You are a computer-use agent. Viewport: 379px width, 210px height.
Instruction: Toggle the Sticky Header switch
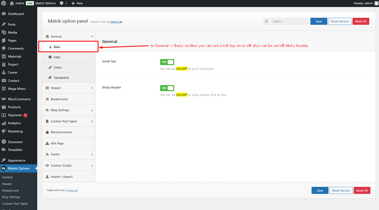click(x=167, y=88)
